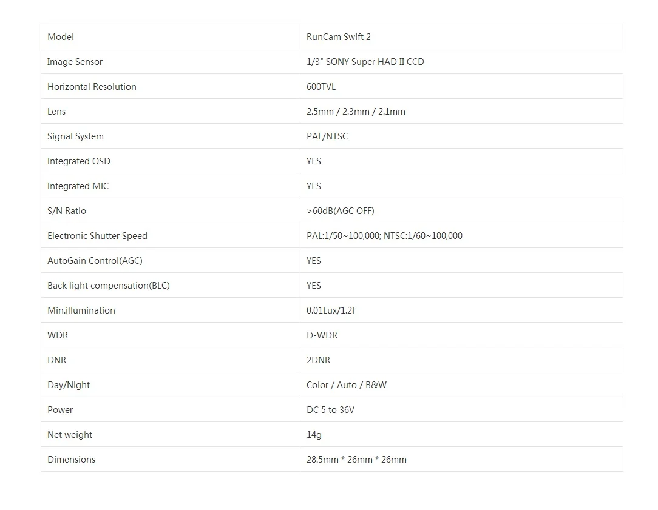Click the YES value beside Integrated OSD

coord(313,161)
